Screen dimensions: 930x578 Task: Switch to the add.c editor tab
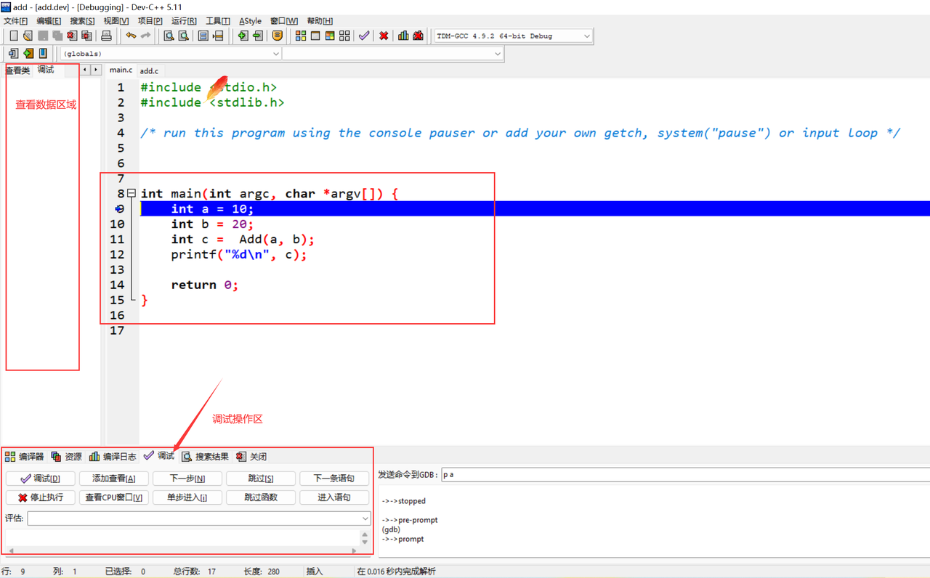[x=149, y=70]
